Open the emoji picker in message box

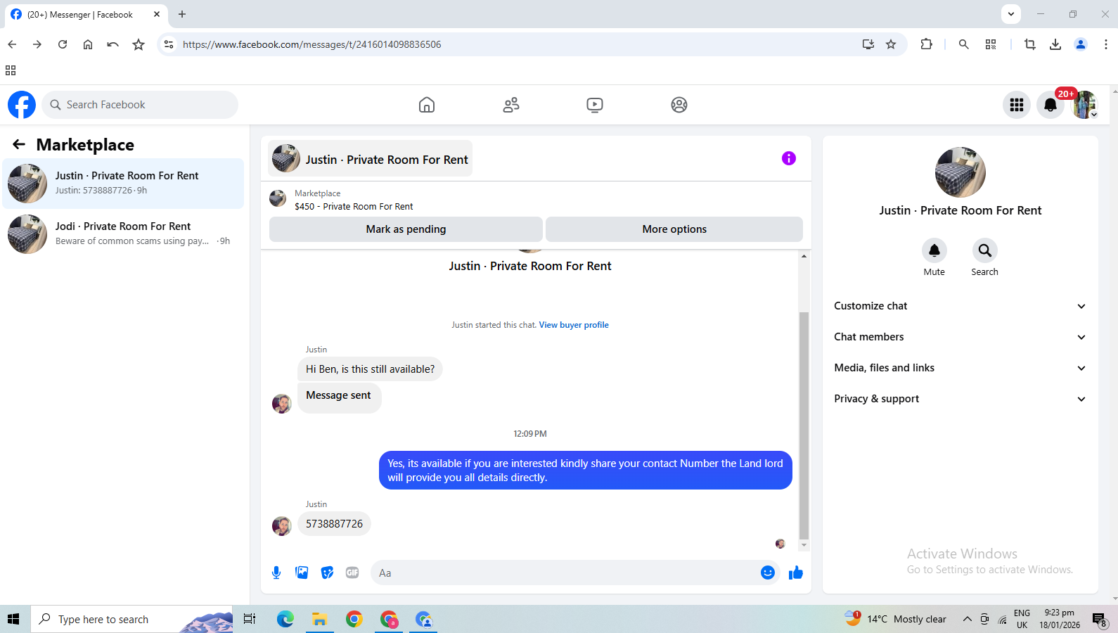[x=768, y=573]
